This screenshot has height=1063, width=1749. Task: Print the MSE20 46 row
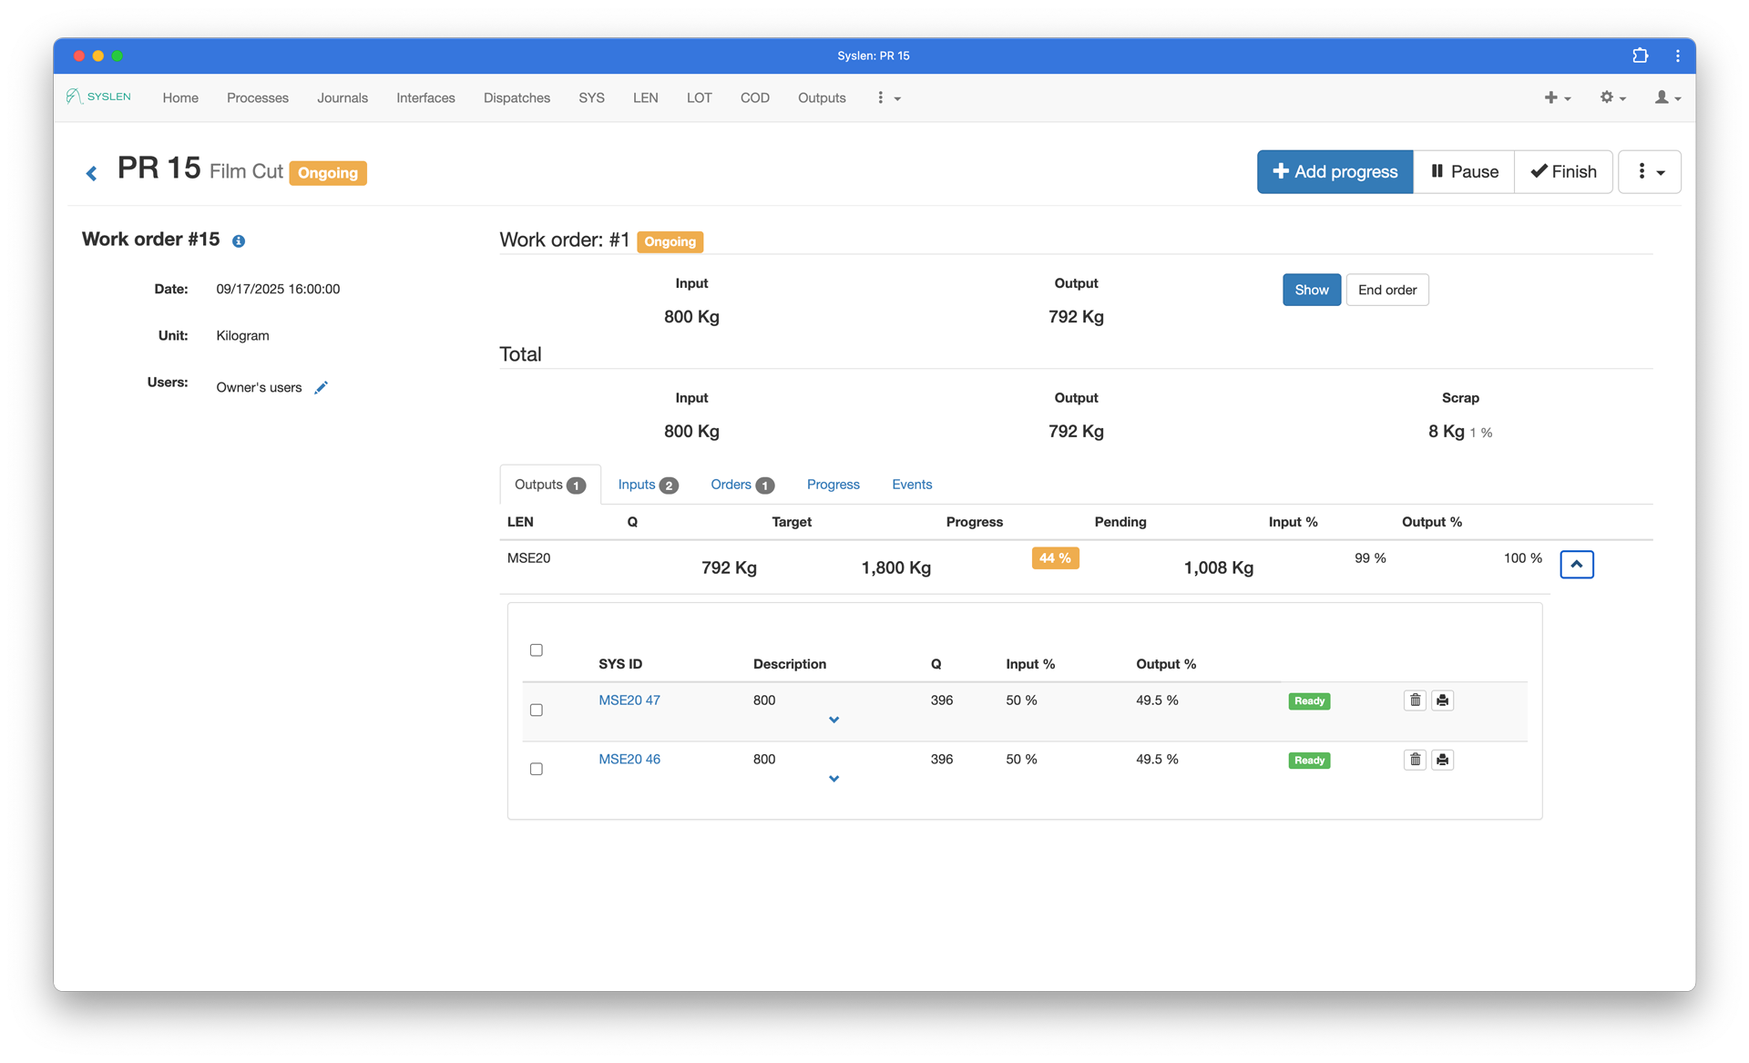[1442, 760]
